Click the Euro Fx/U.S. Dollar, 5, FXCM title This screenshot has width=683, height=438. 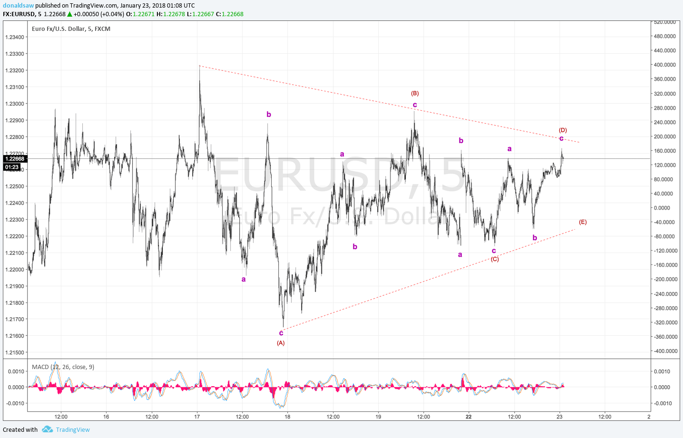[x=71, y=29]
